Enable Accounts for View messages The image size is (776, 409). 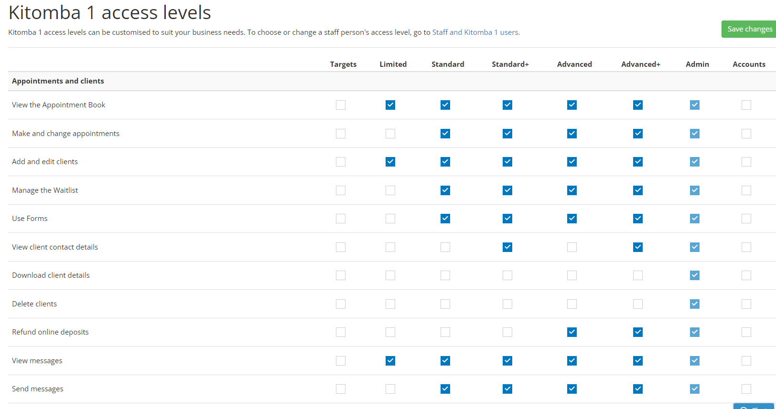[x=746, y=361]
